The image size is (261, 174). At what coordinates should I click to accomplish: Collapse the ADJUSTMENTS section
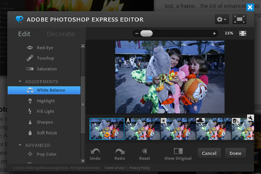[x=20, y=81]
